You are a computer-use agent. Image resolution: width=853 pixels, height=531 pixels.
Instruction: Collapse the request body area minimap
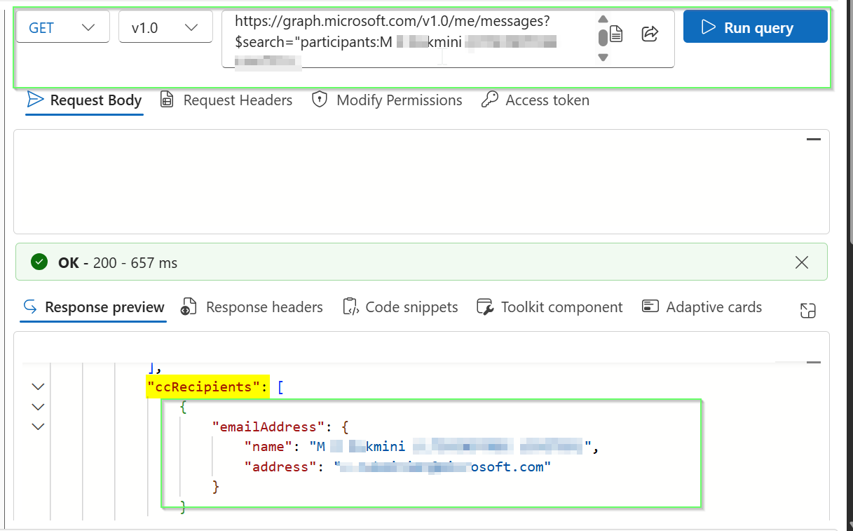(x=813, y=140)
